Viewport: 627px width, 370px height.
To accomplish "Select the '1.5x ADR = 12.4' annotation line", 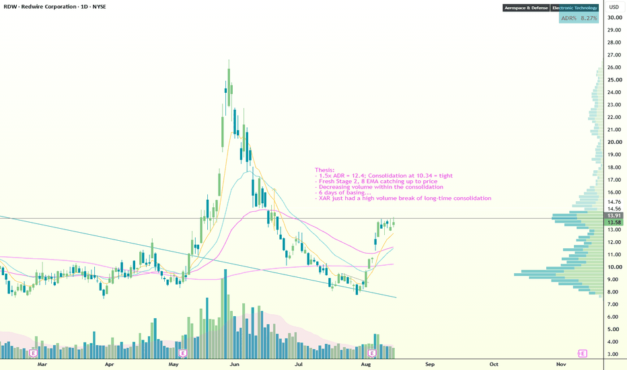I will click(x=384, y=176).
